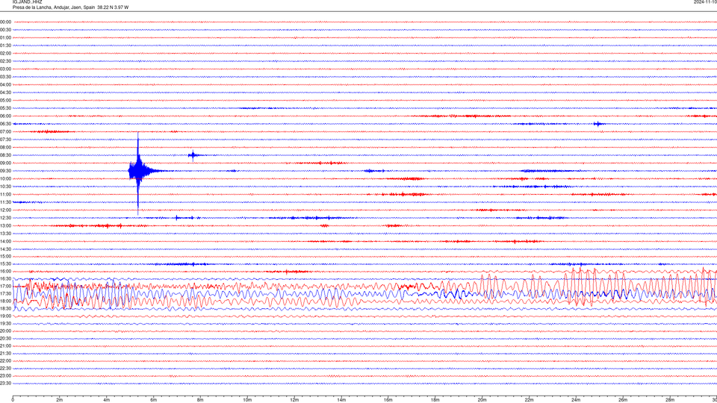
Task: Select the 12:30 time label
Action: (5, 218)
